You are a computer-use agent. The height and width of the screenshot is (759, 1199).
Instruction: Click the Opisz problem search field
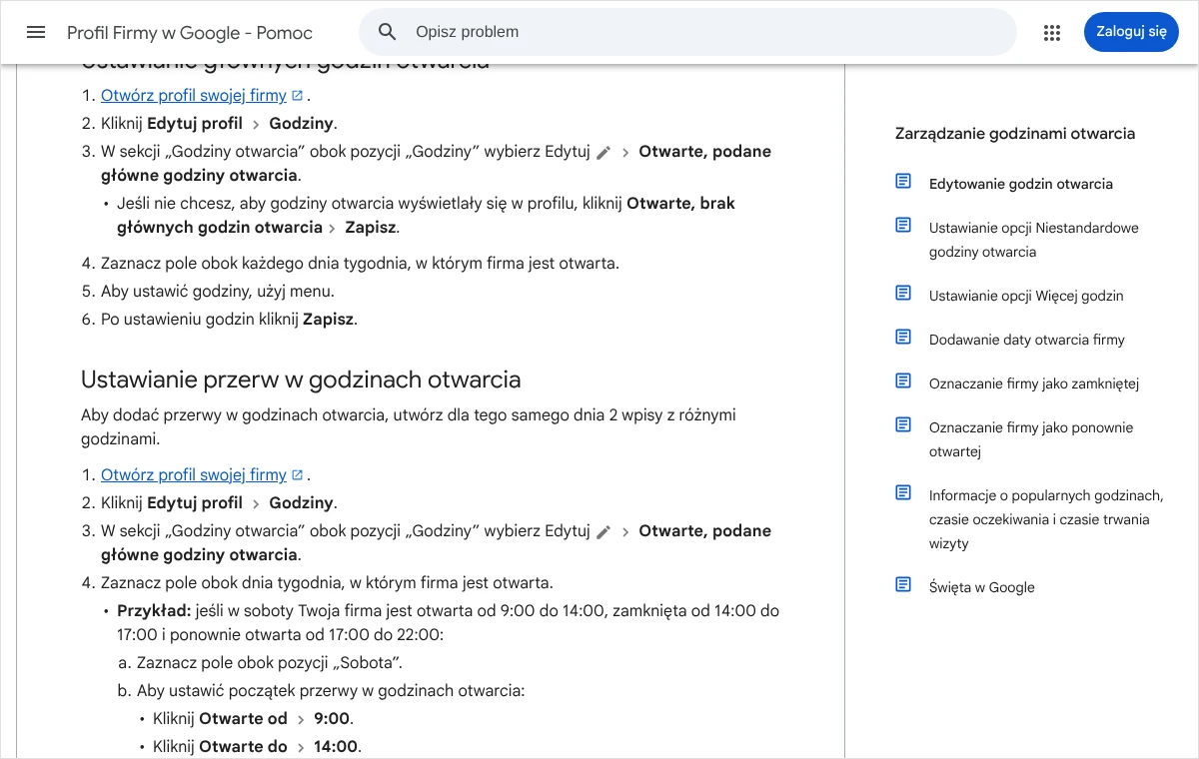(x=687, y=32)
